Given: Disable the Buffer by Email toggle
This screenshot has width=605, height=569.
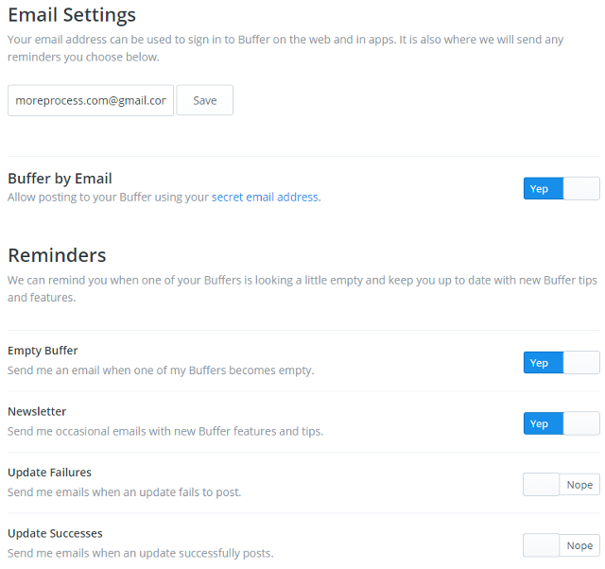Looking at the screenshot, I should click(x=562, y=188).
